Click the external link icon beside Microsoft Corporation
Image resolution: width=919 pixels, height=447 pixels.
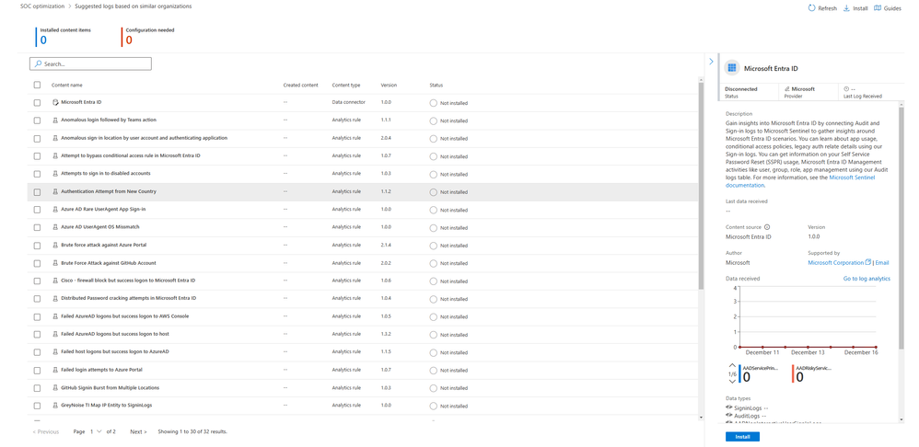868,262
